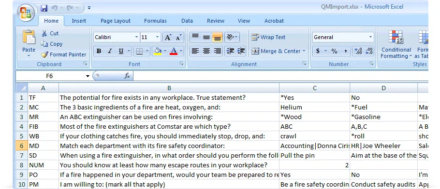Click the Select All corner button
440x189 pixels.
pos(22,88)
